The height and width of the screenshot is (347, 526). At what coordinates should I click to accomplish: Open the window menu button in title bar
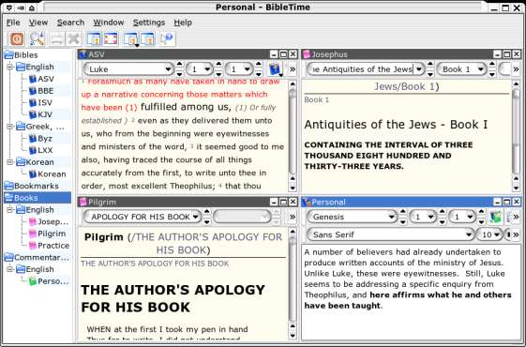tap(9, 8)
